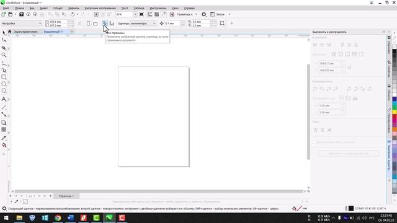Viewport: 397px width, 223px height.
Task: Select the Ellipse tool
Action: (4, 84)
